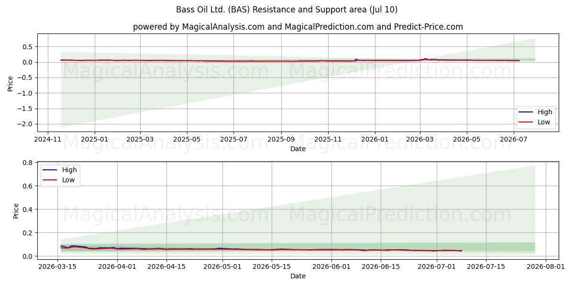Click top chart x-axis label '2026-07'

pyautogui.click(x=514, y=139)
